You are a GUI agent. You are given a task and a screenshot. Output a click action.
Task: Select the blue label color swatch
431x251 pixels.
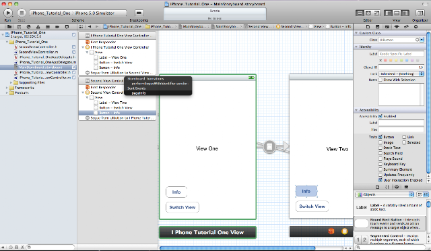pyautogui.click(x=407, y=60)
